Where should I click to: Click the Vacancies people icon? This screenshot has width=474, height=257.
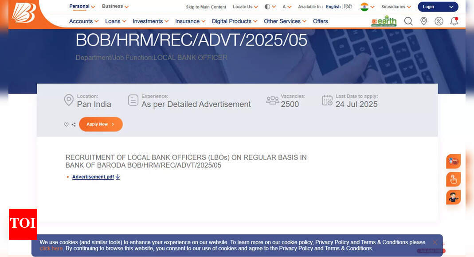[272, 100]
